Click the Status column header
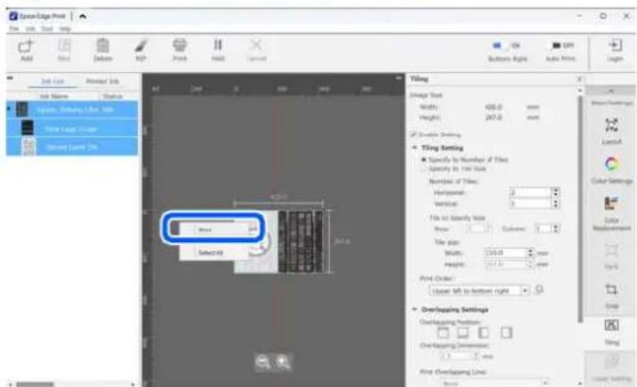 [112, 97]
